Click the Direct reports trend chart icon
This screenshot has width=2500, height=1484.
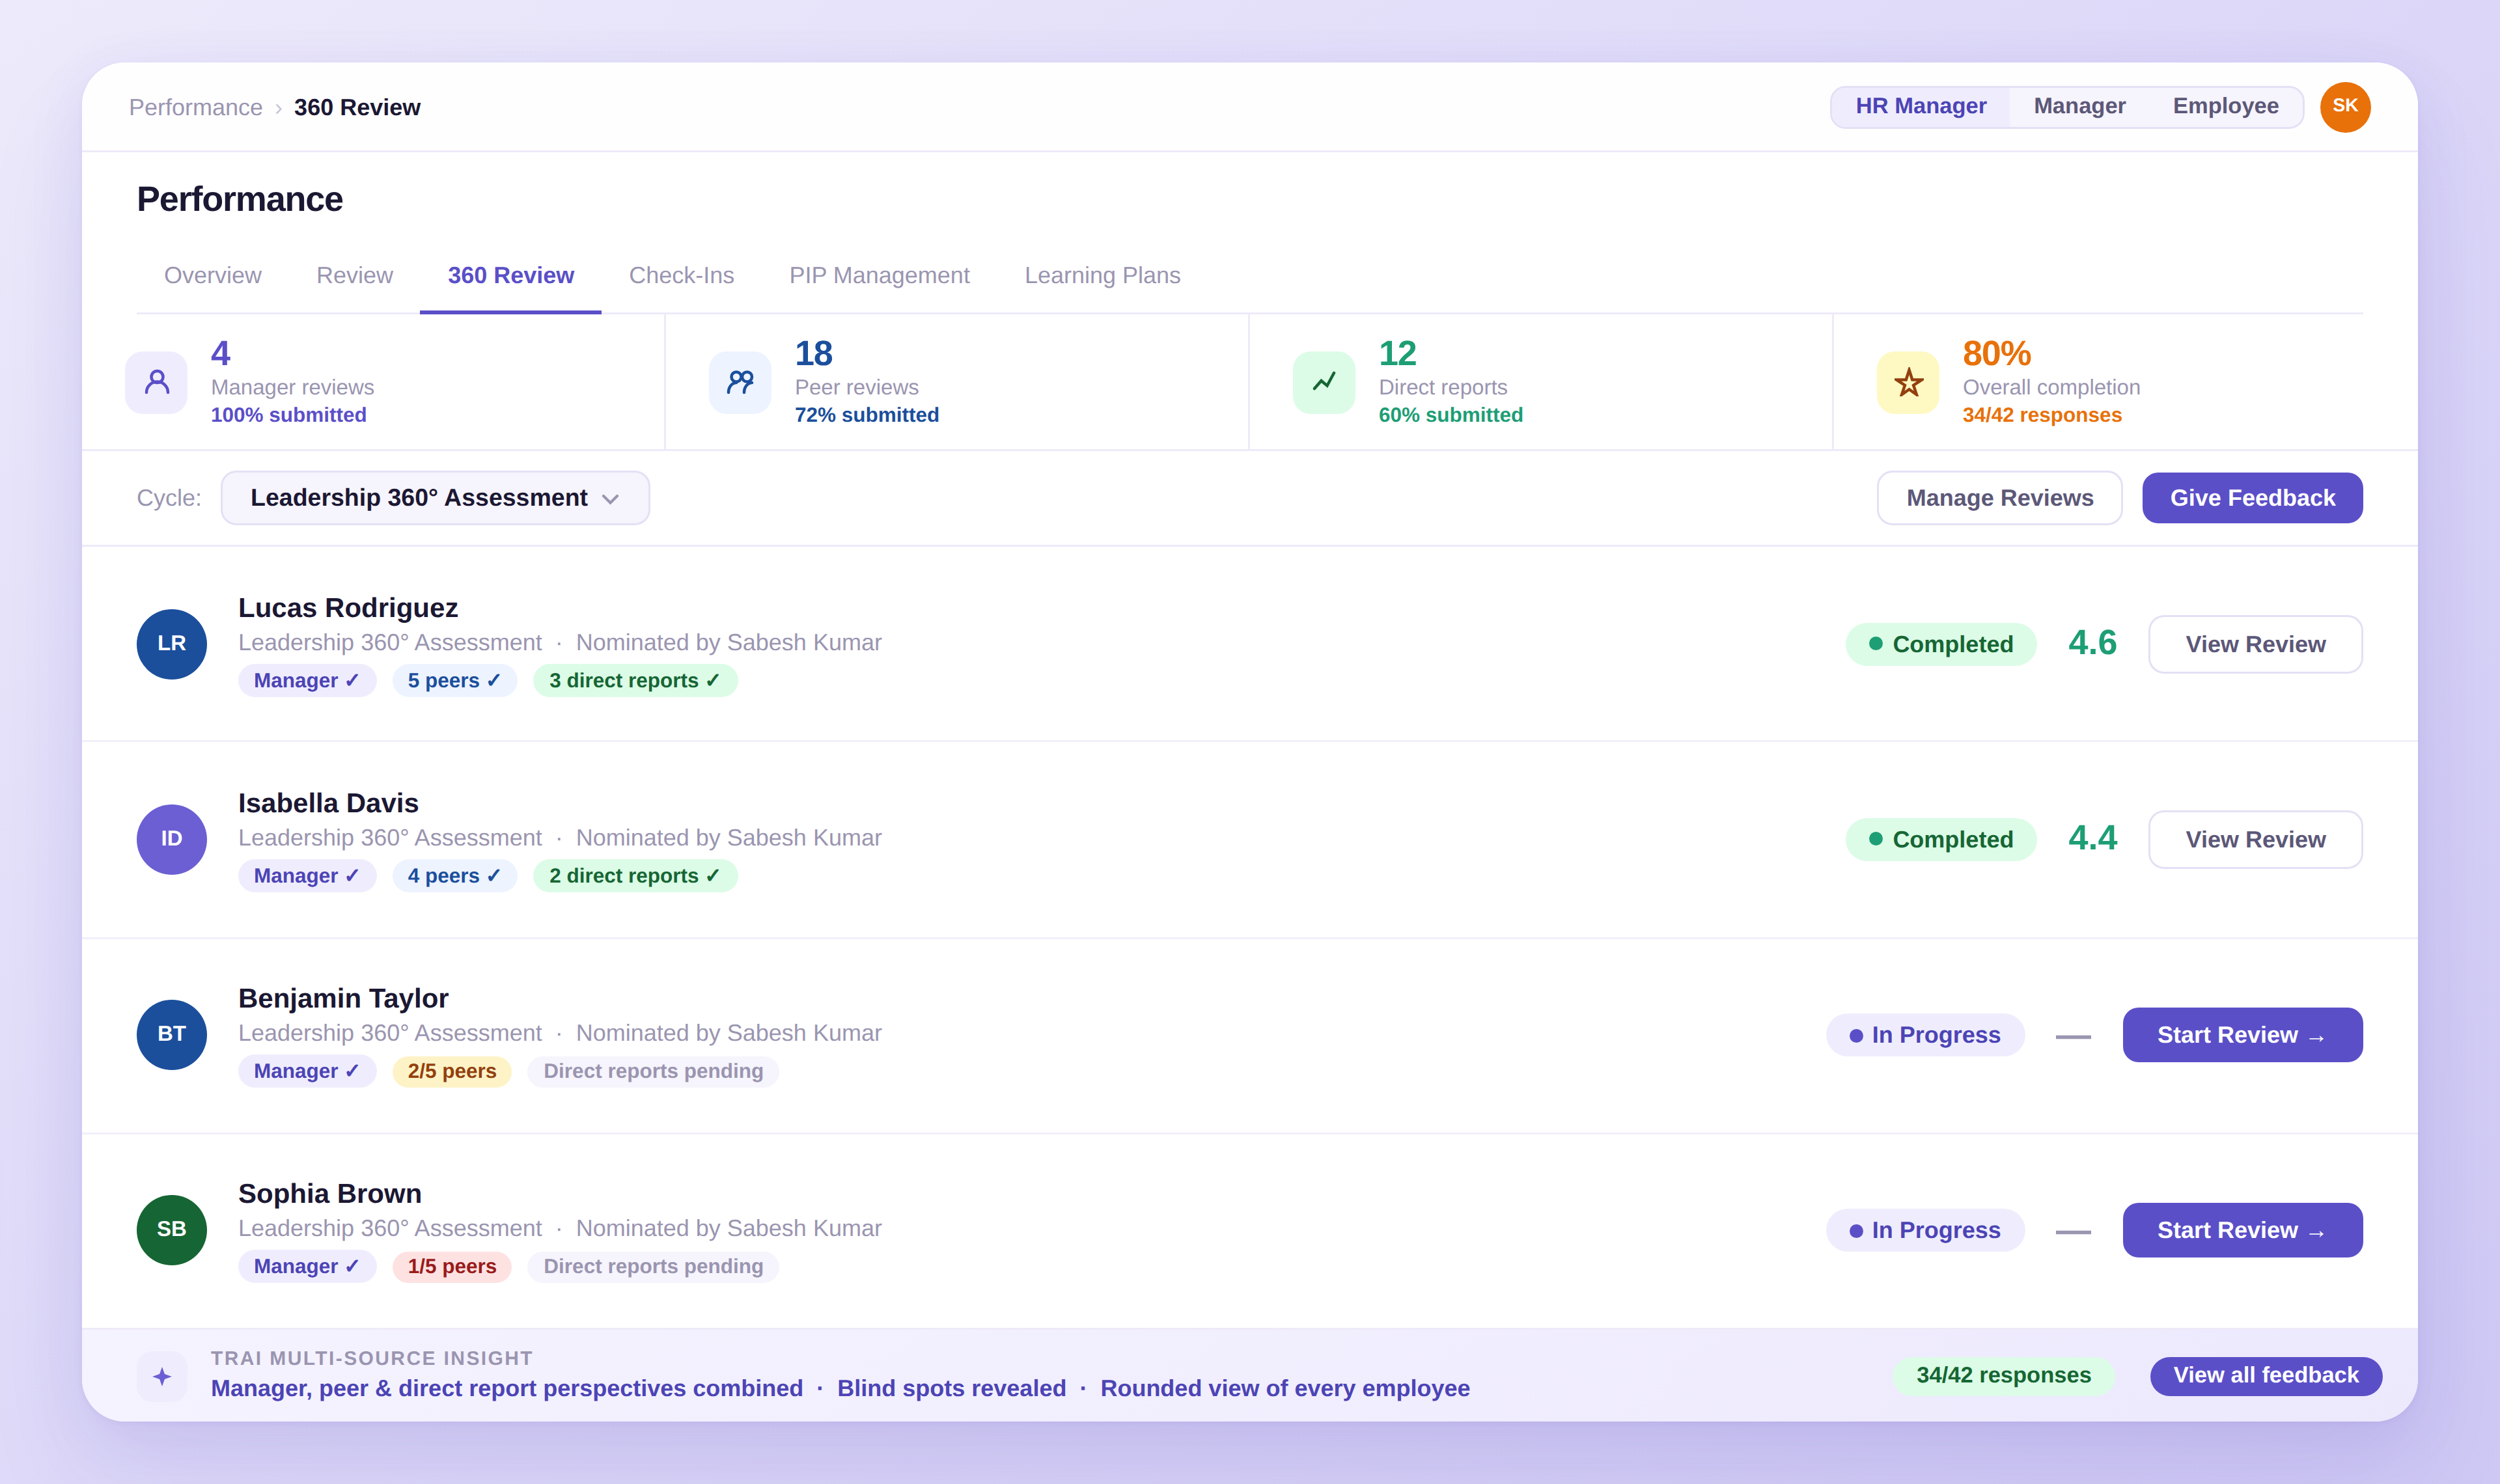(1324, 382)
